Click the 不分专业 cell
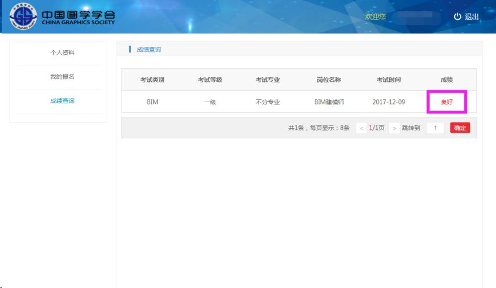Screen dimensions: 496x288 click(268, 102)
